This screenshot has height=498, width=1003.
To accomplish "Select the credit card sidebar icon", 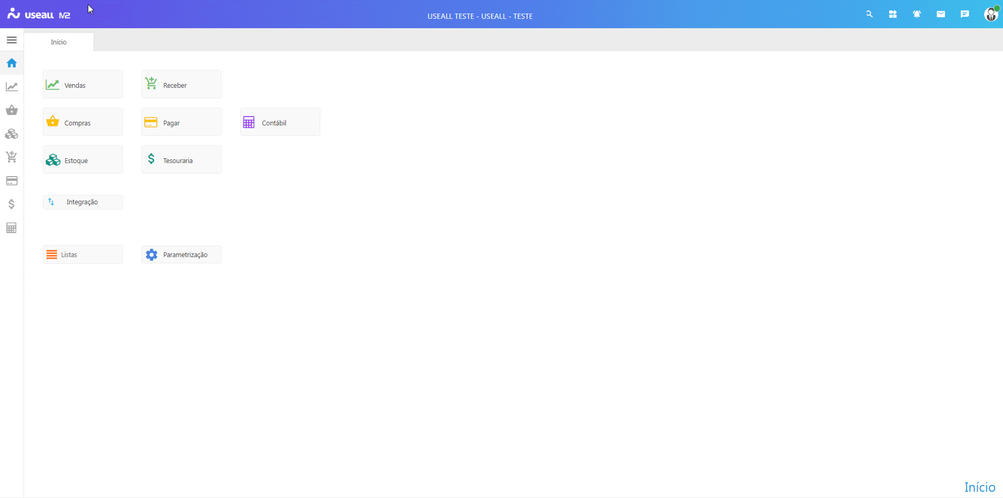I will point(11,181).
